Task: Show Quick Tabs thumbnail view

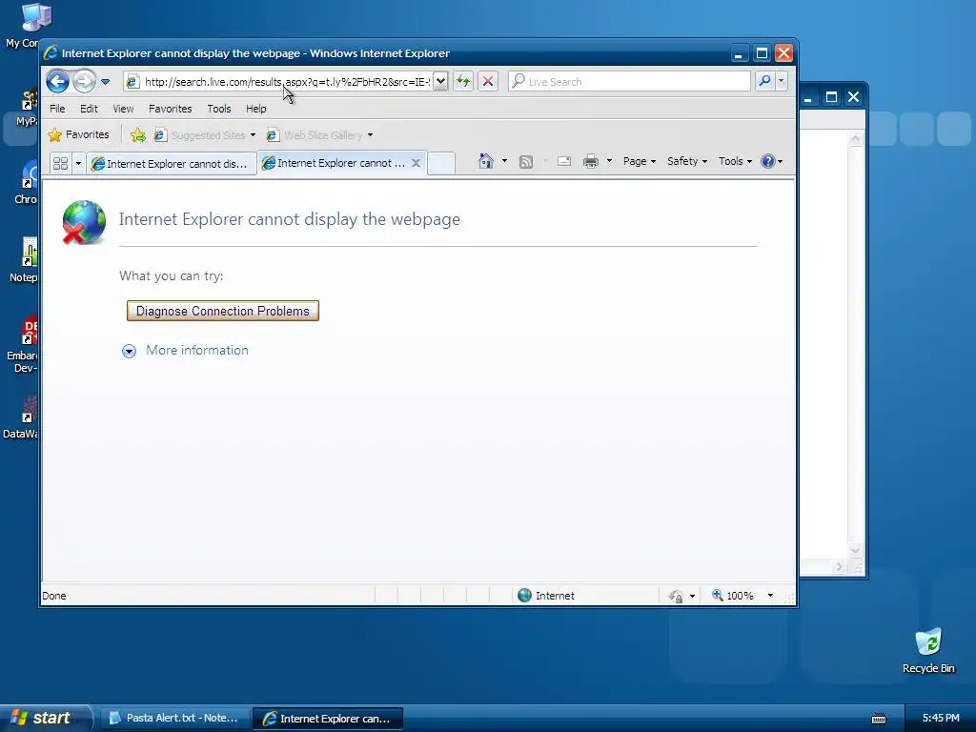Action: (x=60, y=164)
